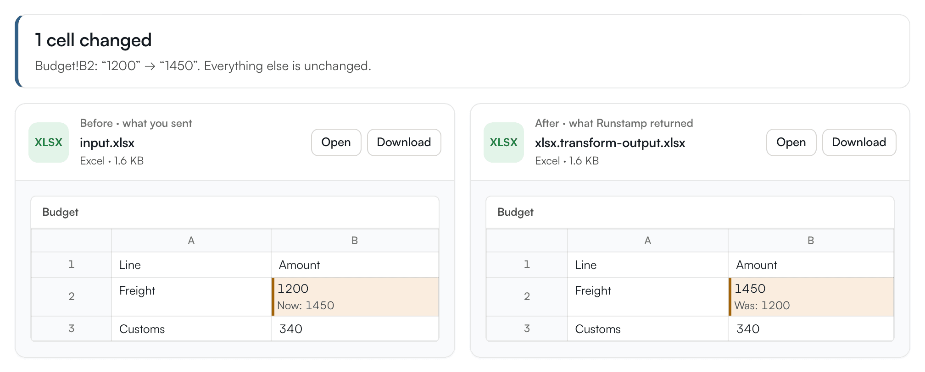Click the 'Amount' cell in the Before sheet
The height and width of the screenshot is (372, 925).
(355, 265)
